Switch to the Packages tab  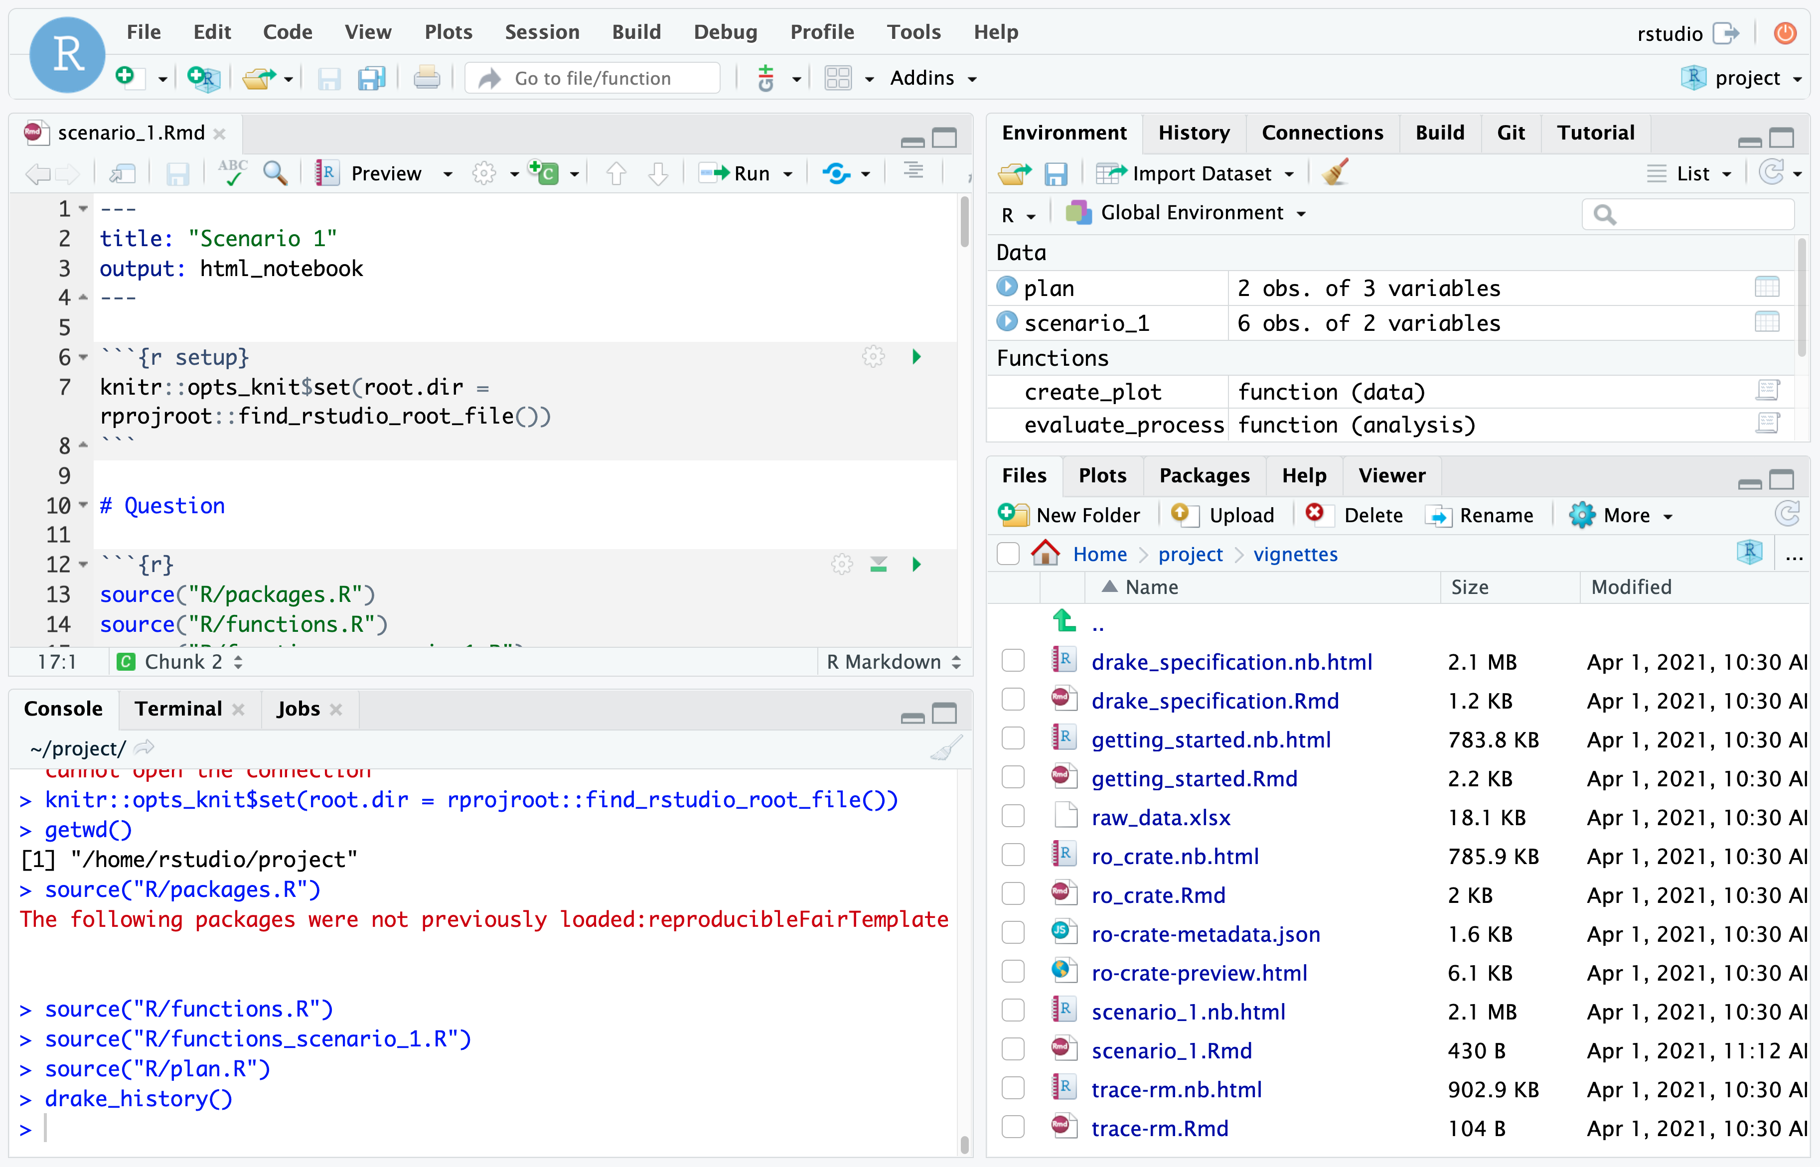(1204, 475)
